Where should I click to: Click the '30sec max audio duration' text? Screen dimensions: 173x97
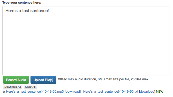point(77,79)
